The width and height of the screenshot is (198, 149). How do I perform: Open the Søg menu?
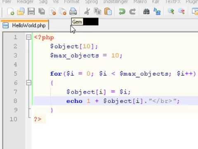click(x=43, y=2)
